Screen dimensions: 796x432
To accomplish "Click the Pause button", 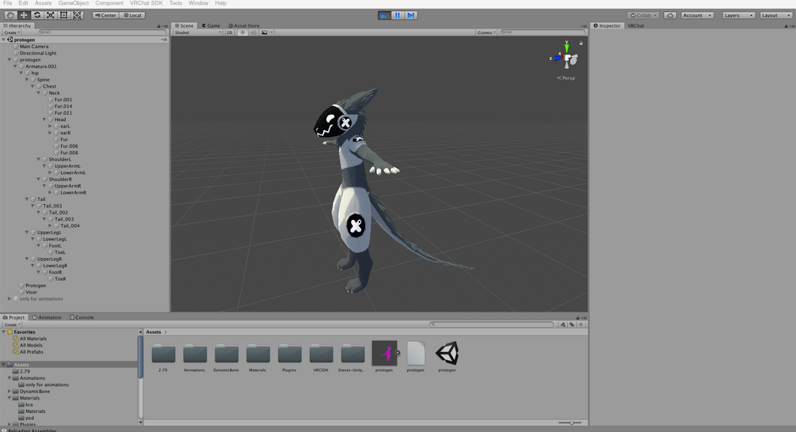I will [x=398, y=15].
